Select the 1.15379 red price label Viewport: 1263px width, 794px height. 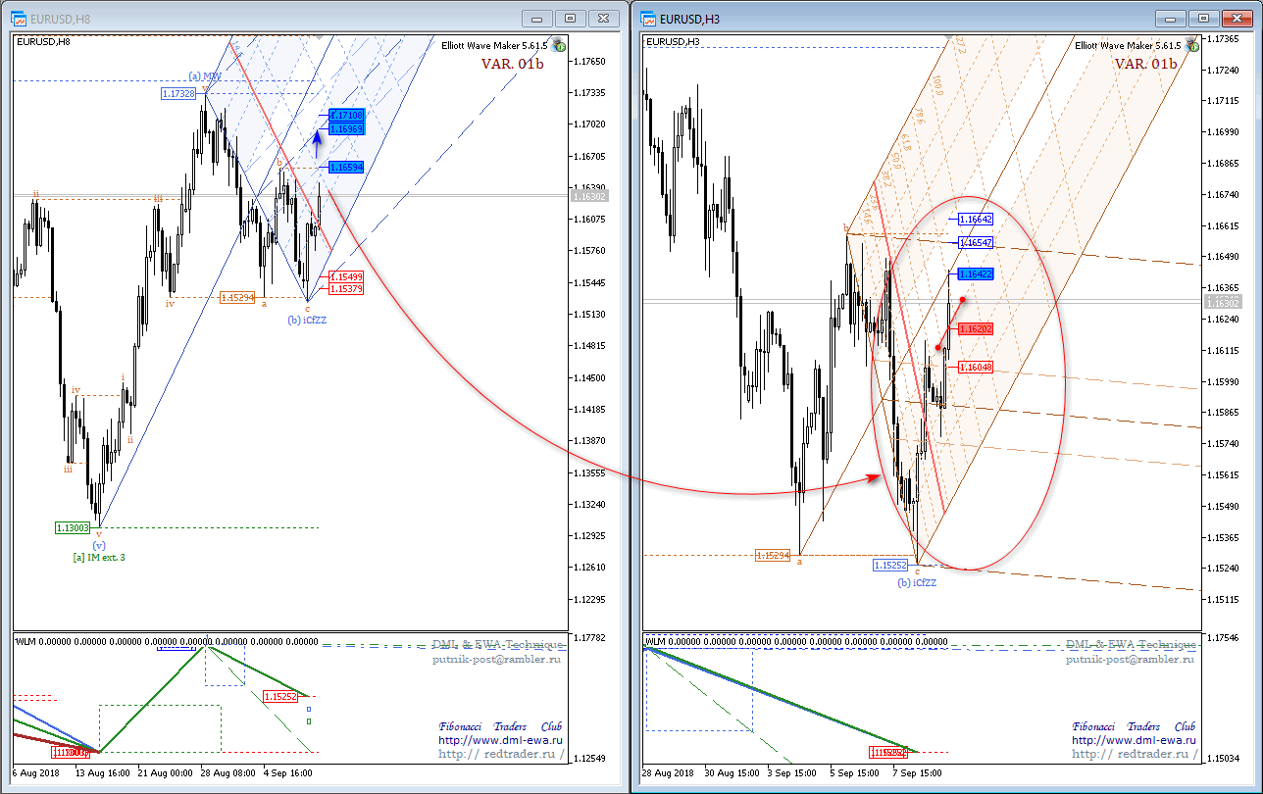(x=347, y=288)
